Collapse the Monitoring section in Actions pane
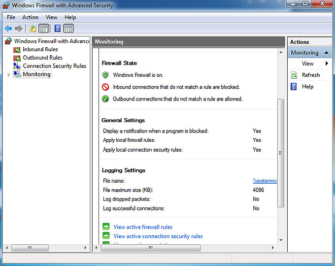 (x=326, y=53)
